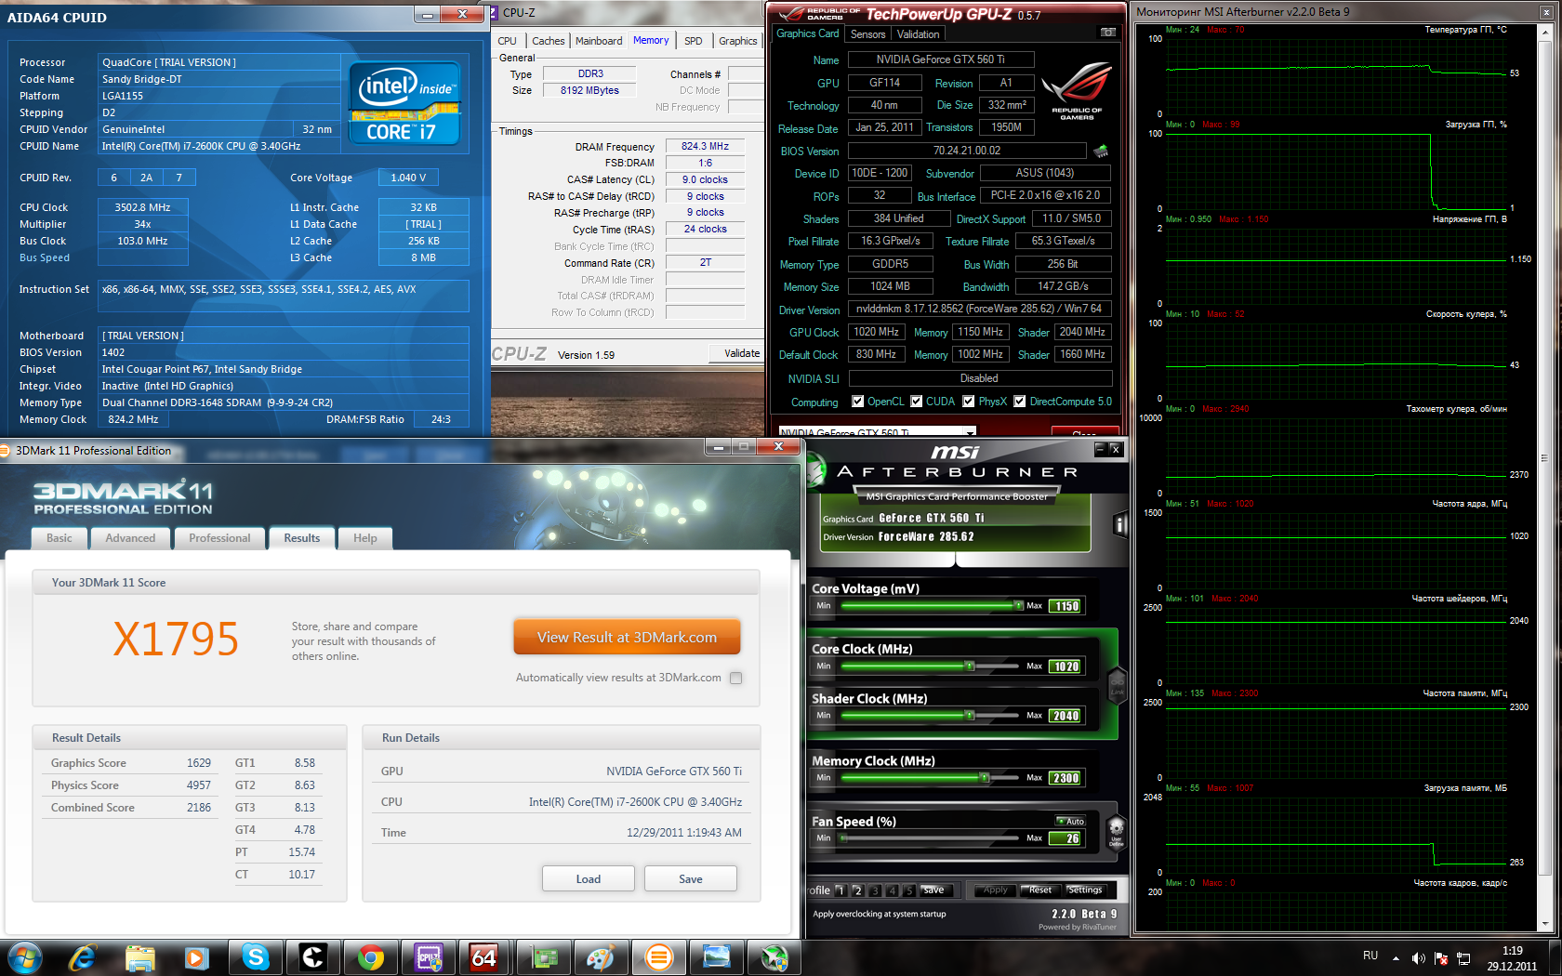Open Skype from the taskbar
The width and height of the screenshot is (1562, 976).
coord(255,957)
